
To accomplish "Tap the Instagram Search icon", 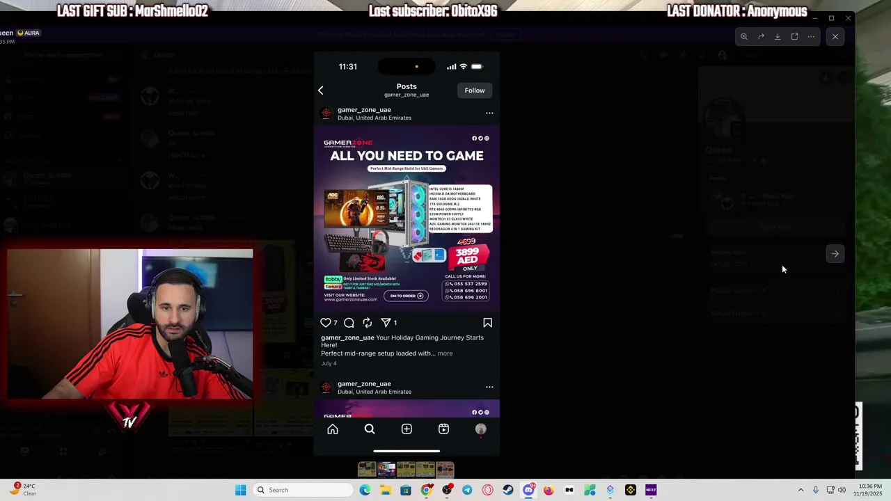I will tap(370, 429).
